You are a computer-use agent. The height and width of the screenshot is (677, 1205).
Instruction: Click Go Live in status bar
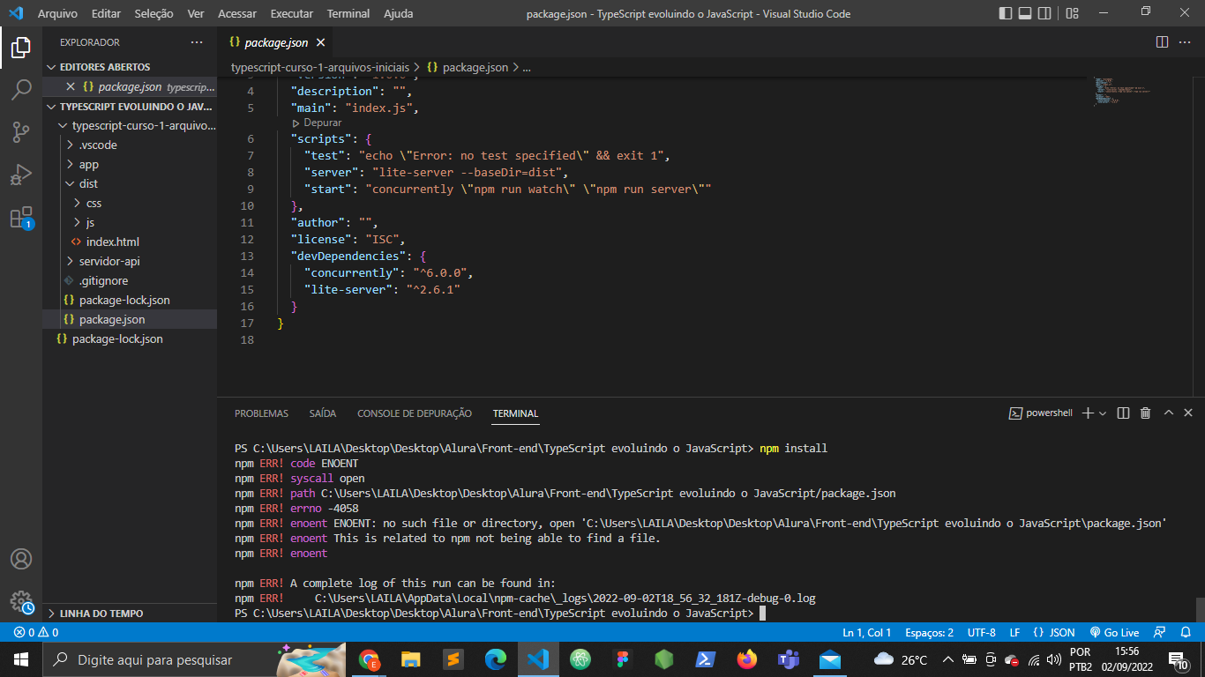click(x=1115, y=632)
